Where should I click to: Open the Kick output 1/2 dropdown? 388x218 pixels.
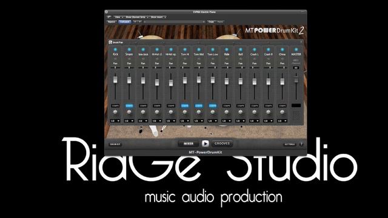click(x=115, y=121)
